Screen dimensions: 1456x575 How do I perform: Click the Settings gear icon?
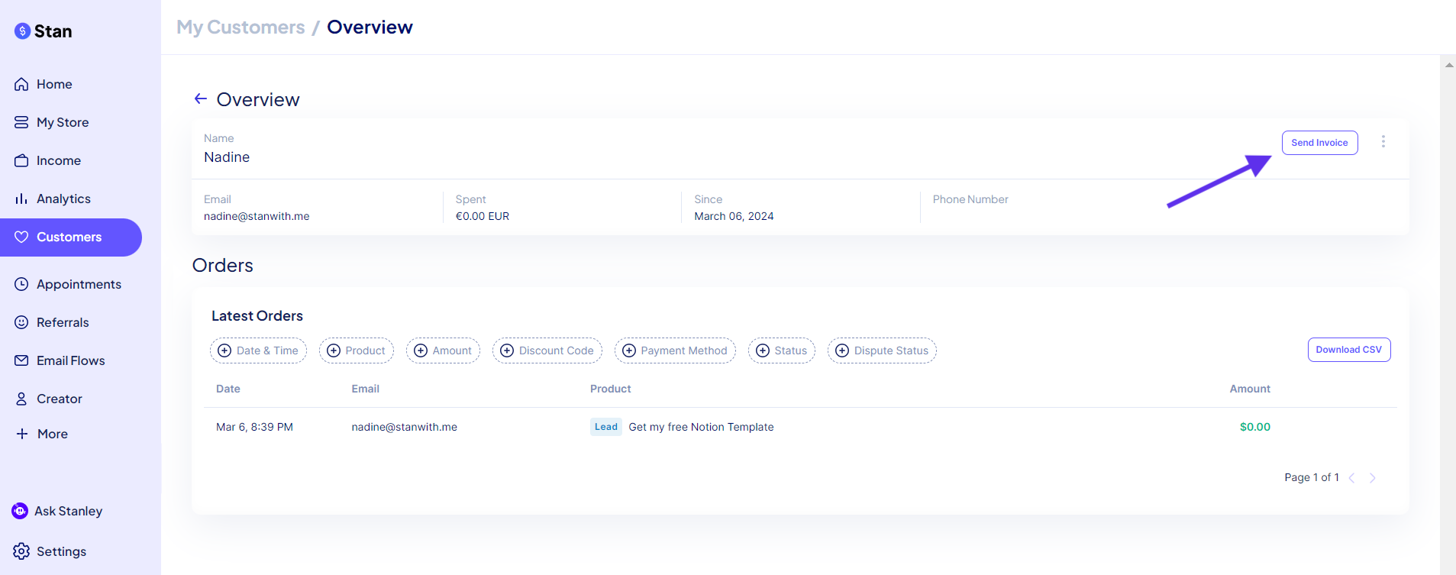tap(21, 551)
